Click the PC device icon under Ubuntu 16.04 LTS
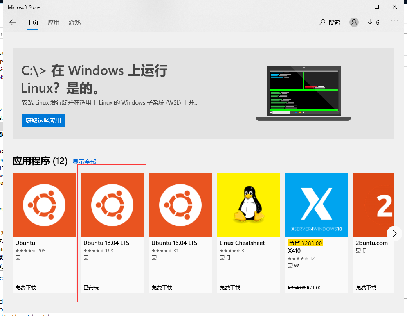The image size is (407, 316). [154, 258]
